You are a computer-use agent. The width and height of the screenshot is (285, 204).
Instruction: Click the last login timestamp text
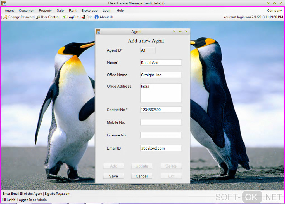click(x=253, y=17)
